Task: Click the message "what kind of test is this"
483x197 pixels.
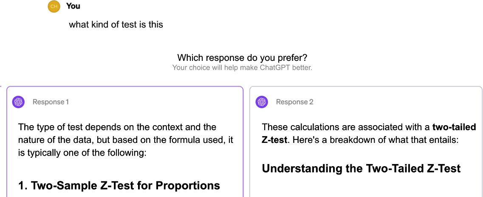Action: 116,25
